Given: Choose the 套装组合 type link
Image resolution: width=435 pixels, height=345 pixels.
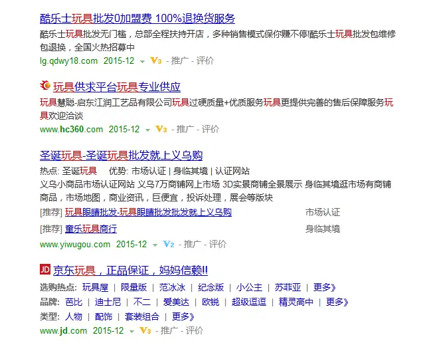Looking at the screenshot, I should (142, 316).
